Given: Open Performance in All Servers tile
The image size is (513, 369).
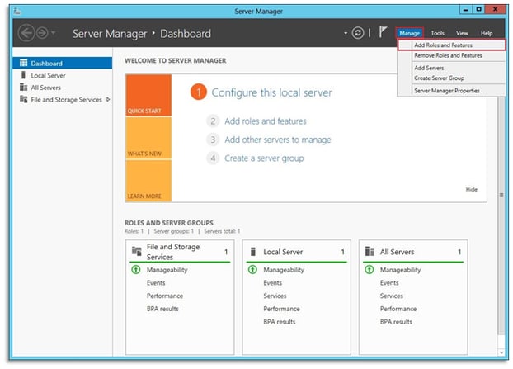Looking at the screenshot, I should pos(398,309).
